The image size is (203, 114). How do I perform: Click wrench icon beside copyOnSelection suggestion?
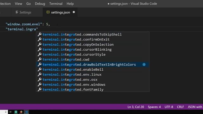click(39, 44)
